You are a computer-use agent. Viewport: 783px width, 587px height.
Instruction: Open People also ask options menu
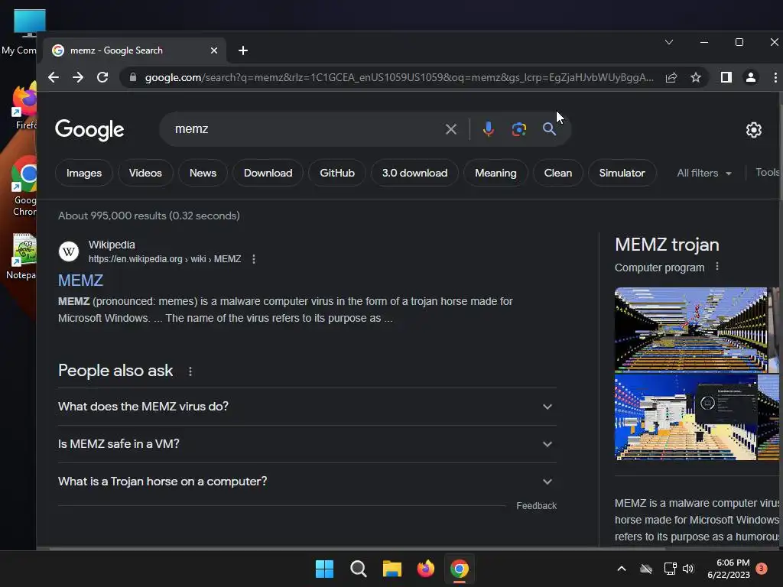pyautogui.click(x=190, y=371)
